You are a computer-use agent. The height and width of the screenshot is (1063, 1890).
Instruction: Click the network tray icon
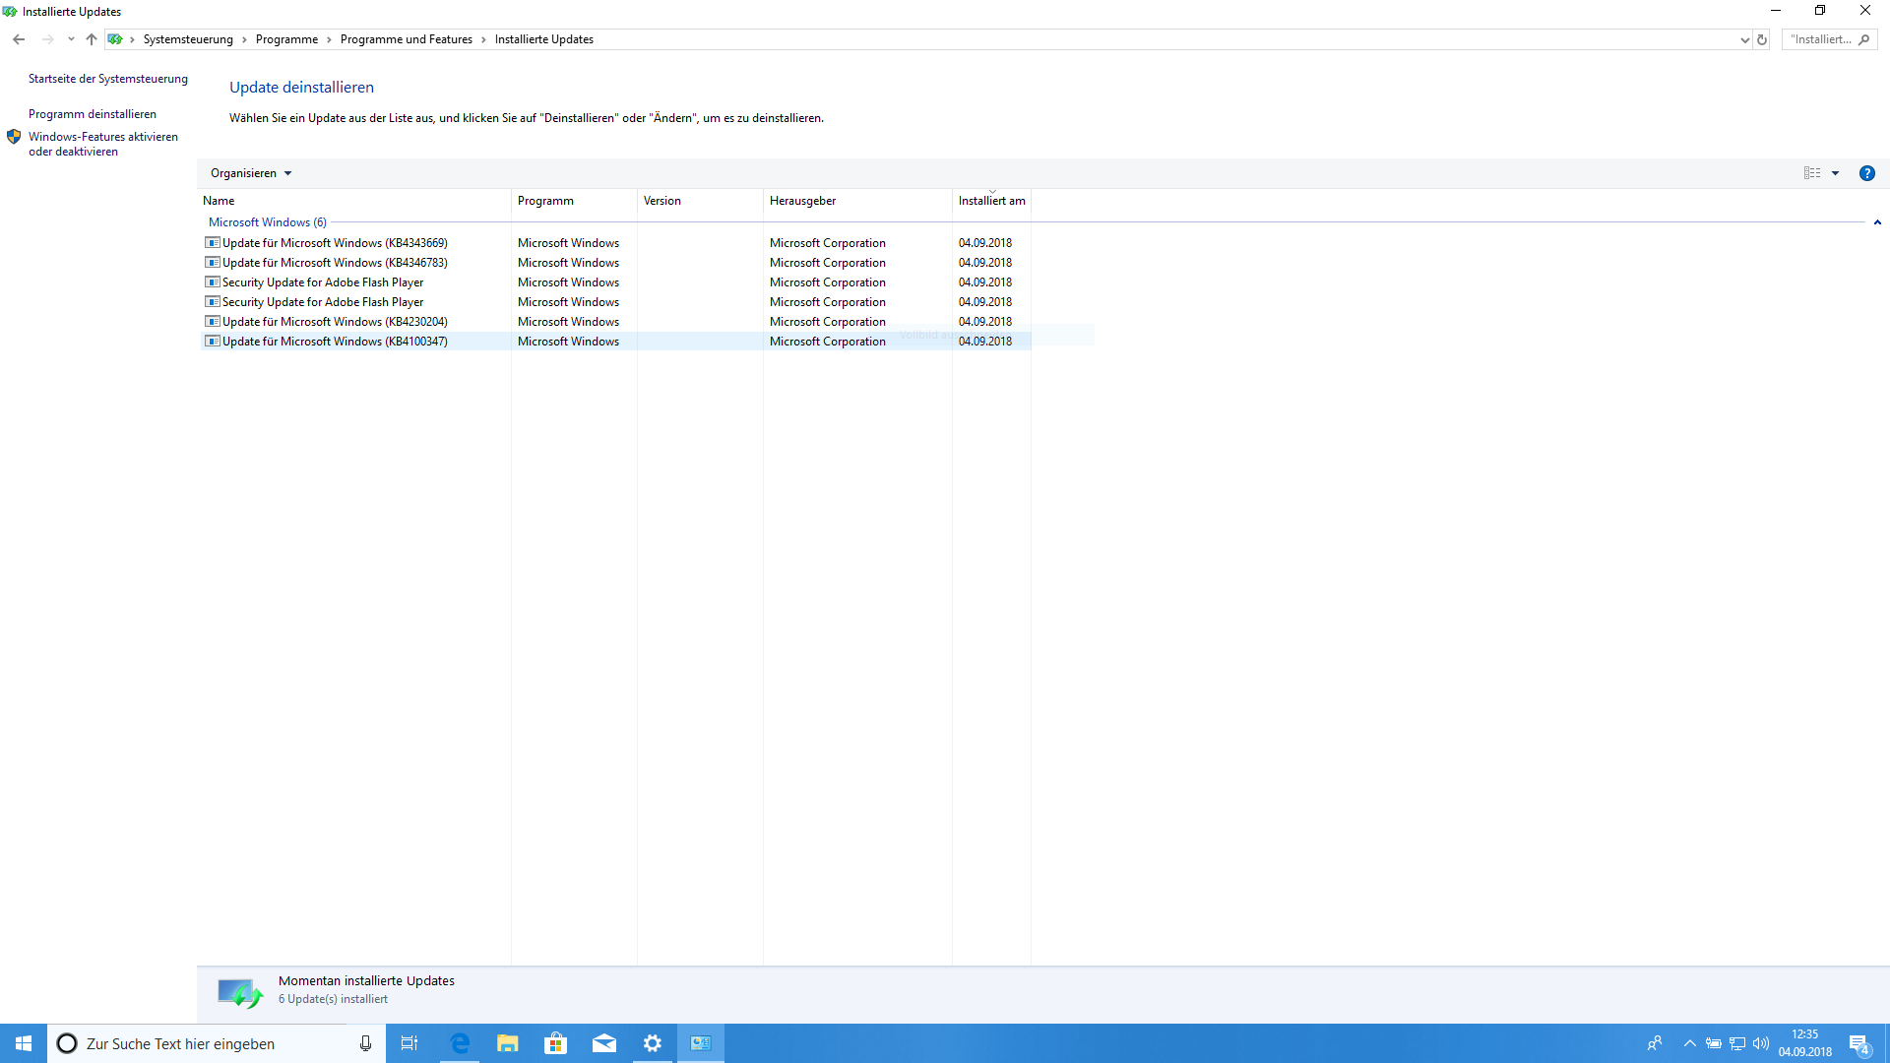(1737, 1043)
